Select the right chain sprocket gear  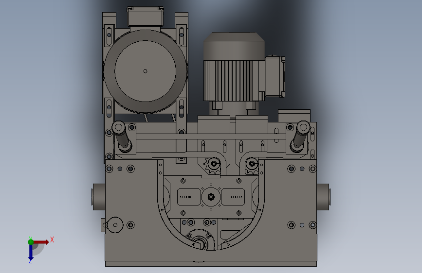252,164
